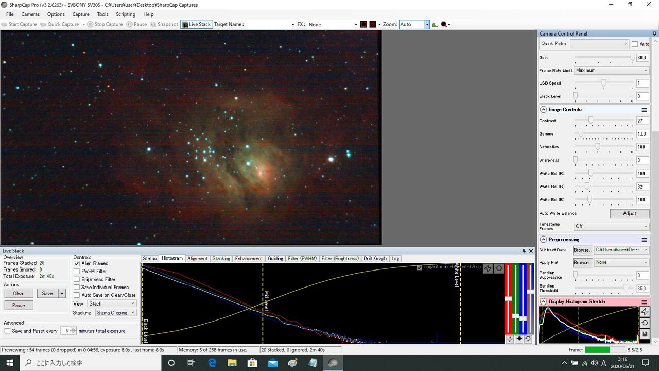
Task: Uncheck the Align Frames checkbox
Action: 77,263
